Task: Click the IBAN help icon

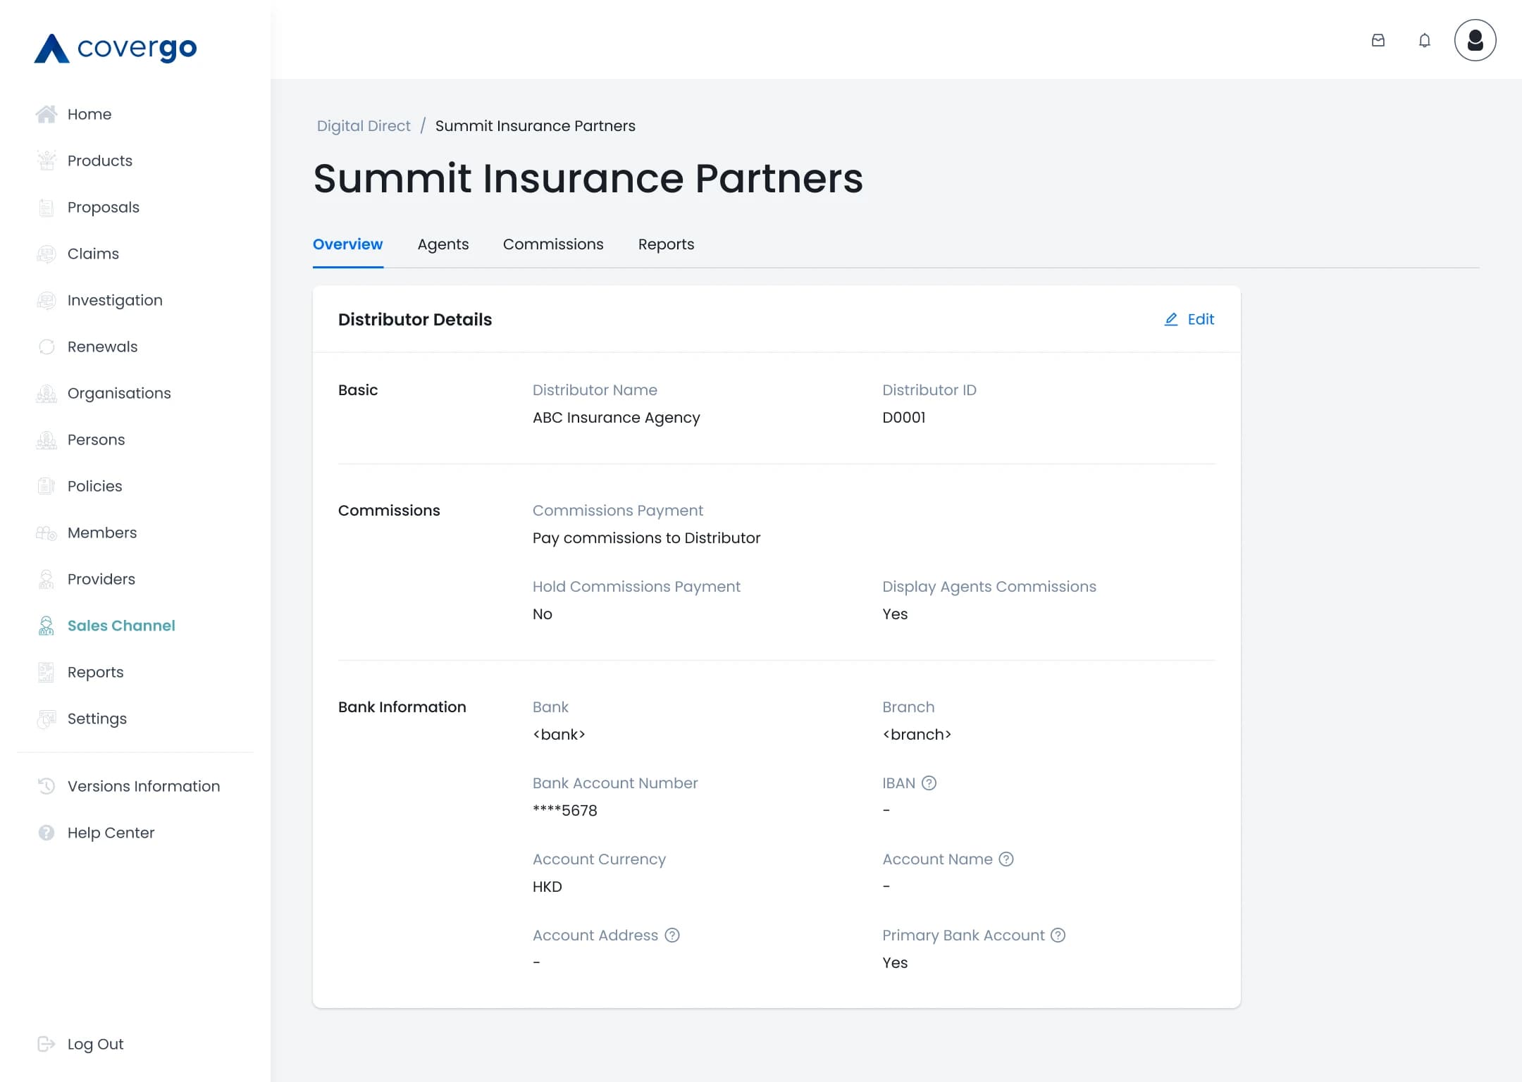Action: pos(929,783)
